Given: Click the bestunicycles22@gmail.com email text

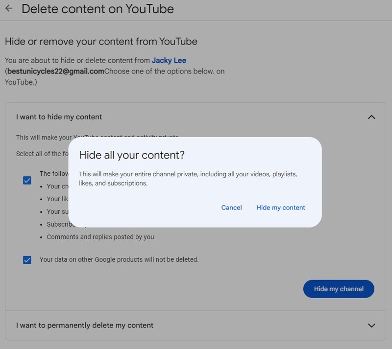Looking at the screenshot, I should coord(55,71).
